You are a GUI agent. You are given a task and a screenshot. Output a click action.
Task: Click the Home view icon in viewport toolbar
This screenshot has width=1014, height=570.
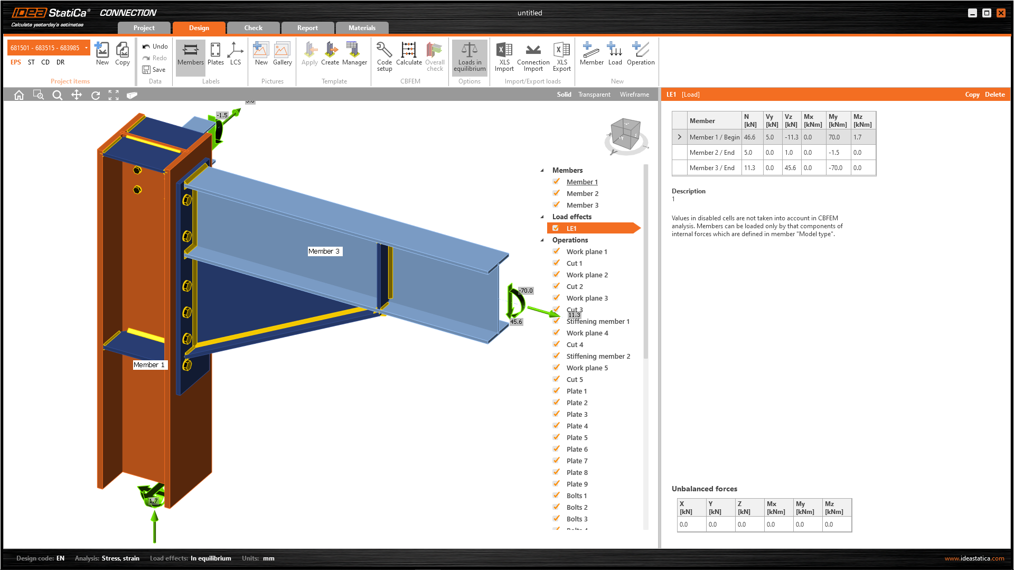coord(19,95)
